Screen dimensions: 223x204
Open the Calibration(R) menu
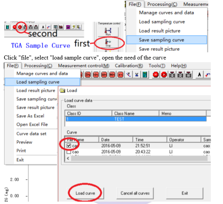[129, 66]
